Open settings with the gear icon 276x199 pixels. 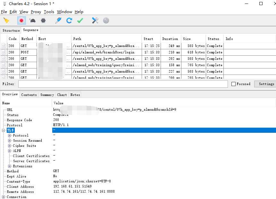(x=106, y=20)
